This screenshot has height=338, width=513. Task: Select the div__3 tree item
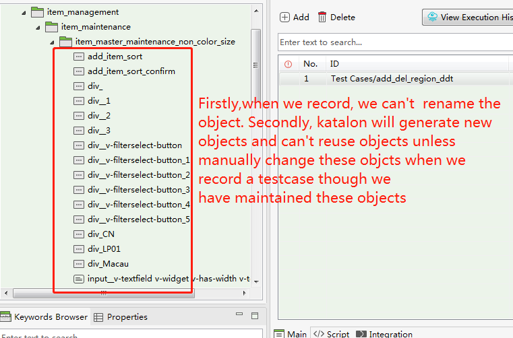click(99, 131)
